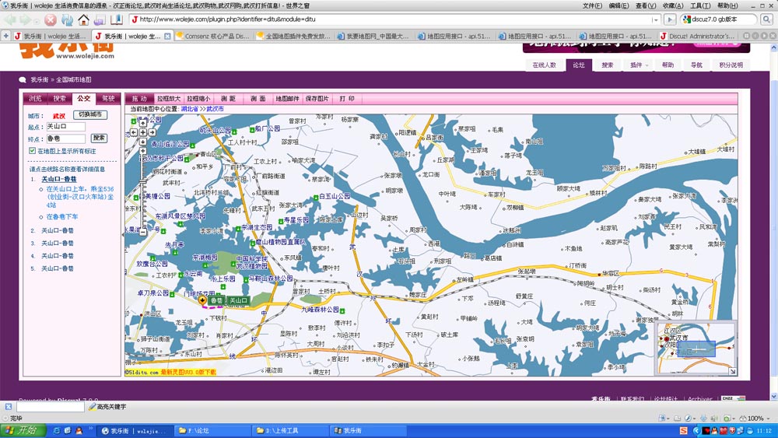
Task: Pan the map down with arrow button
Action: pyautogui.click(x=143, y=142)
